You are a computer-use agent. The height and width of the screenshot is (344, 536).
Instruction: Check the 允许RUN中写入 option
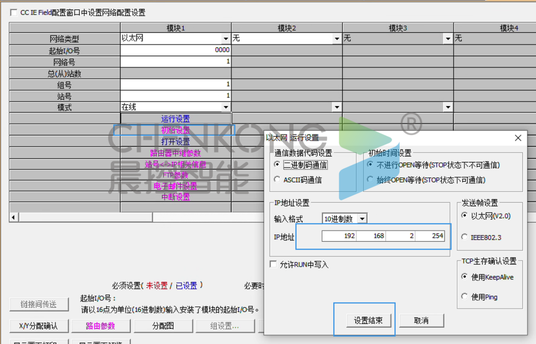[273, 264]
